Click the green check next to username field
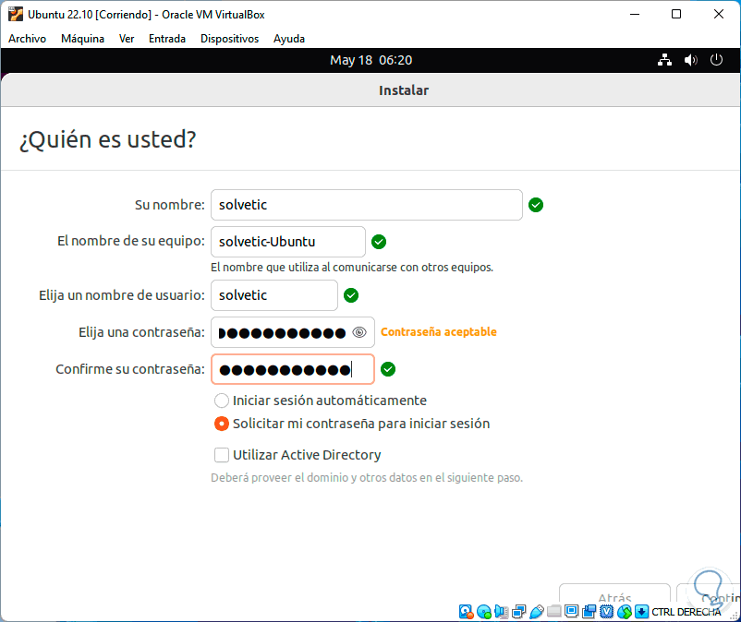 [x=351, y=295]
